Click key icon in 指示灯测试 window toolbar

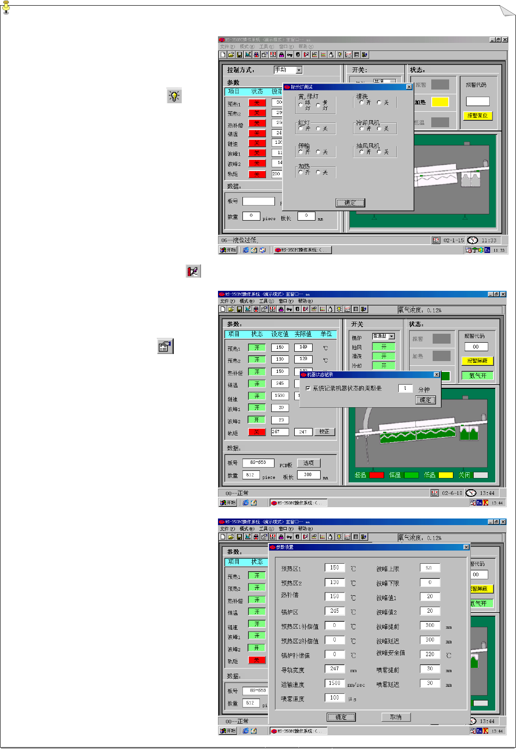click(290, 55)
